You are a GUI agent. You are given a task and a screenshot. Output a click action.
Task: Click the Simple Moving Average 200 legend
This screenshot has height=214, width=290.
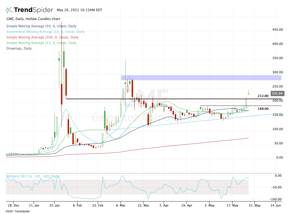click(x=42, y=37)
